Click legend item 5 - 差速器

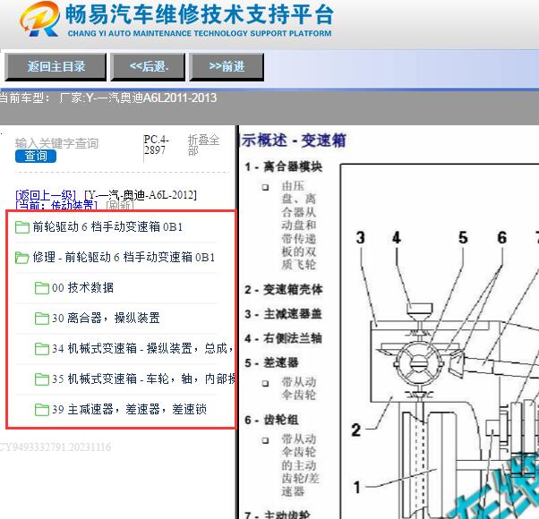pos(271,362)
